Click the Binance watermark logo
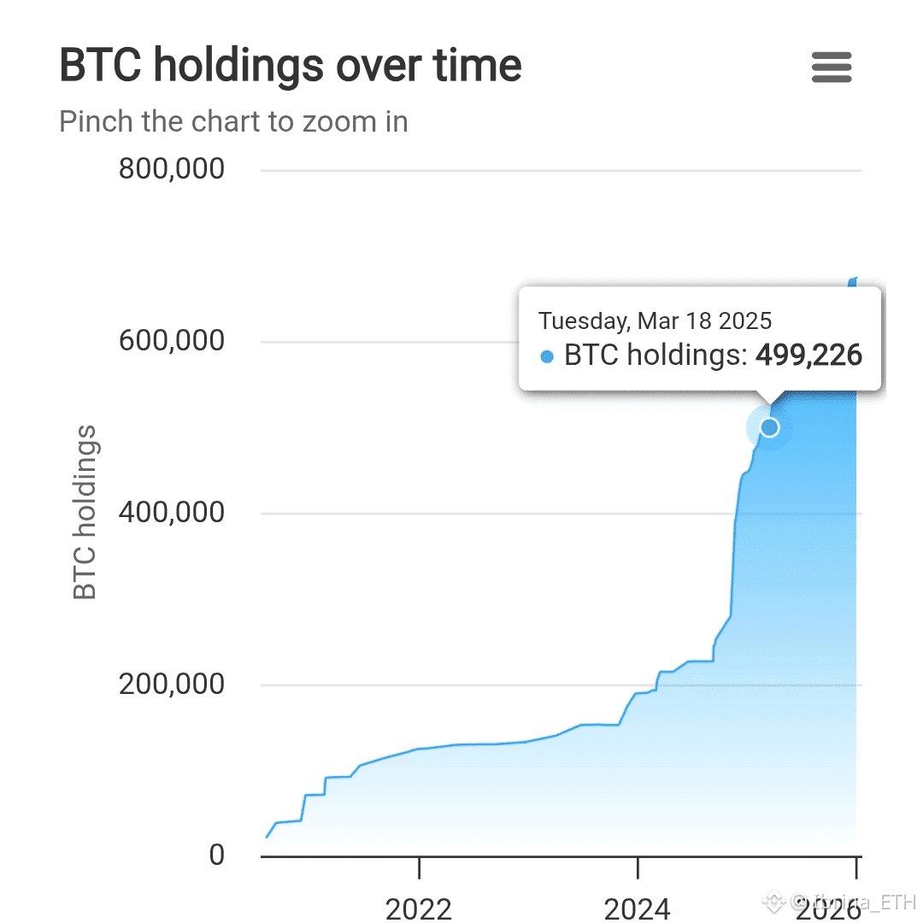The width and height of the screenshot is (923, 923). coord(775,900)
